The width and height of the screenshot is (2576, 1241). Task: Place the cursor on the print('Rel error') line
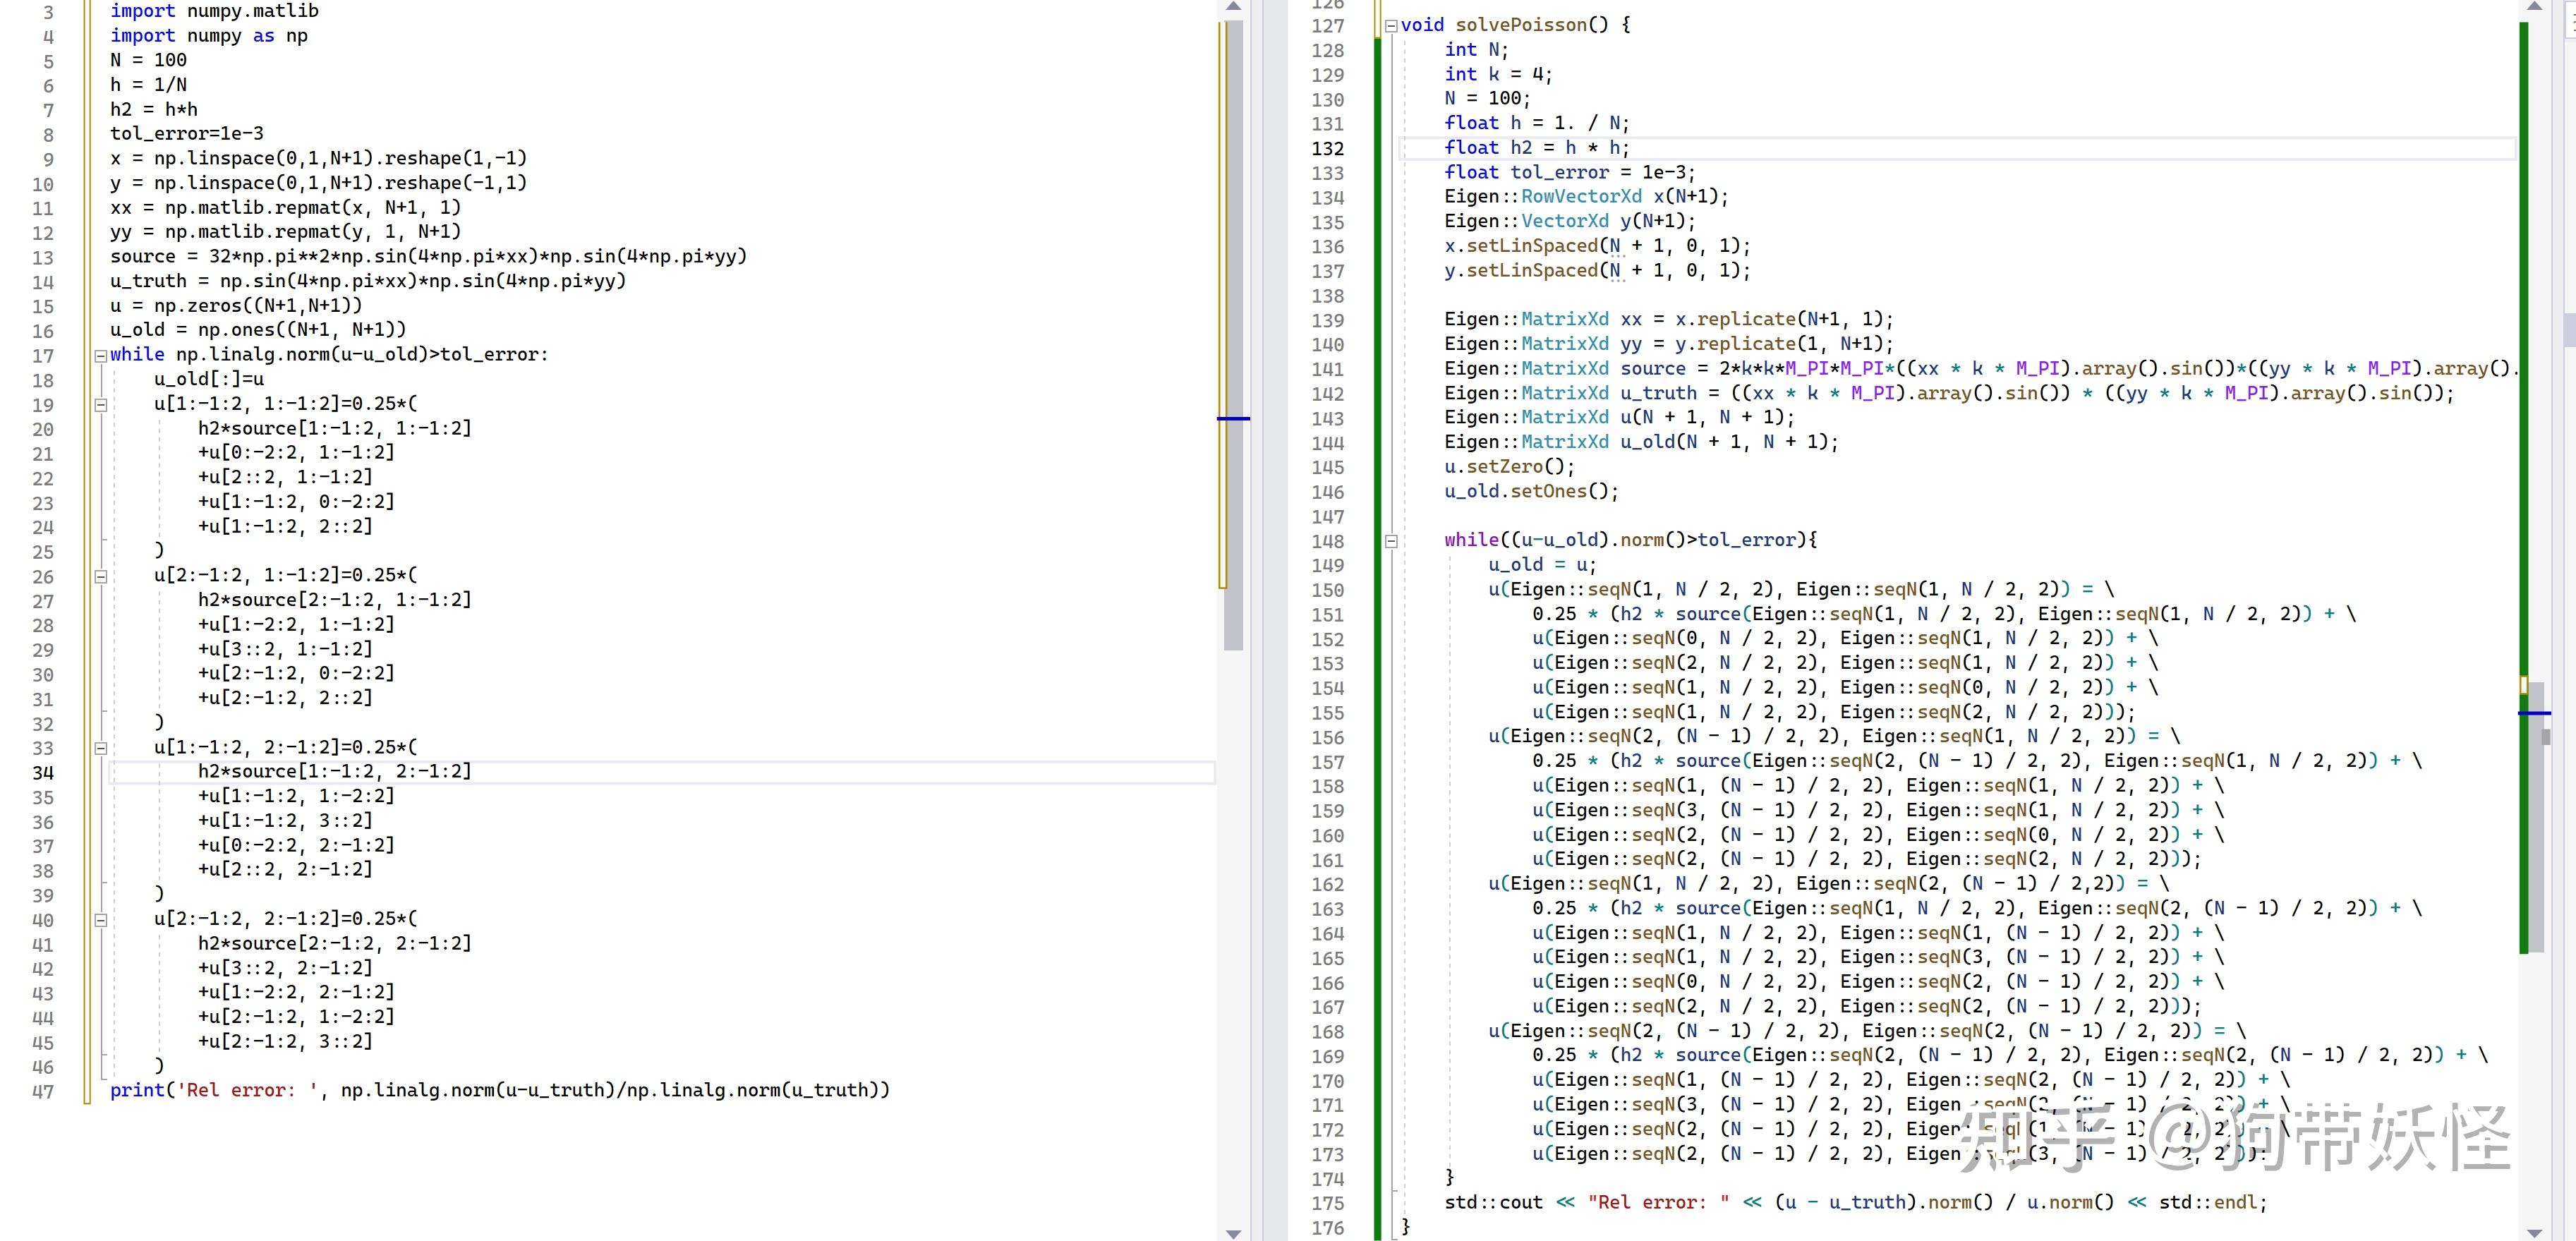click(x=500, y=1090)
